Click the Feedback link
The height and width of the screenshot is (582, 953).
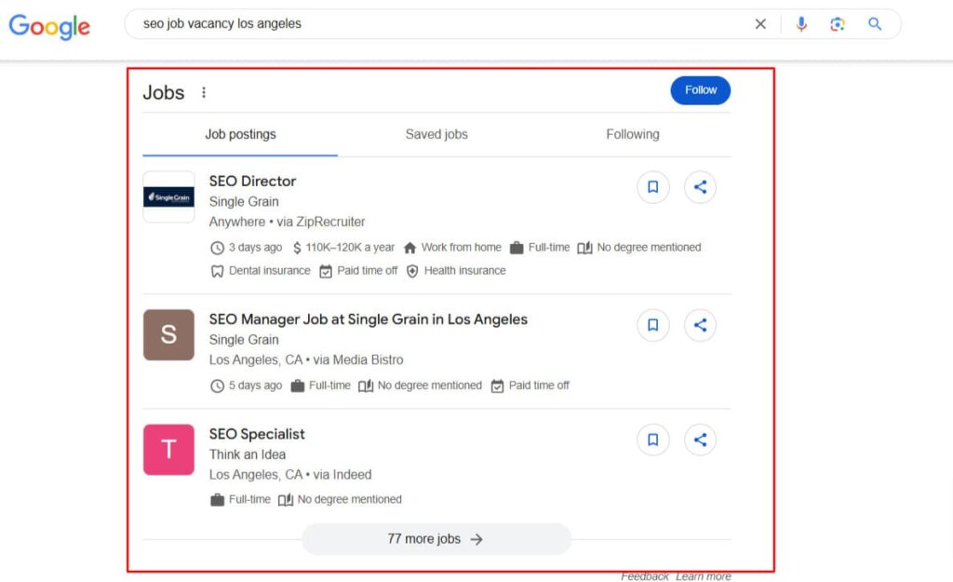(x=645, y=575)
